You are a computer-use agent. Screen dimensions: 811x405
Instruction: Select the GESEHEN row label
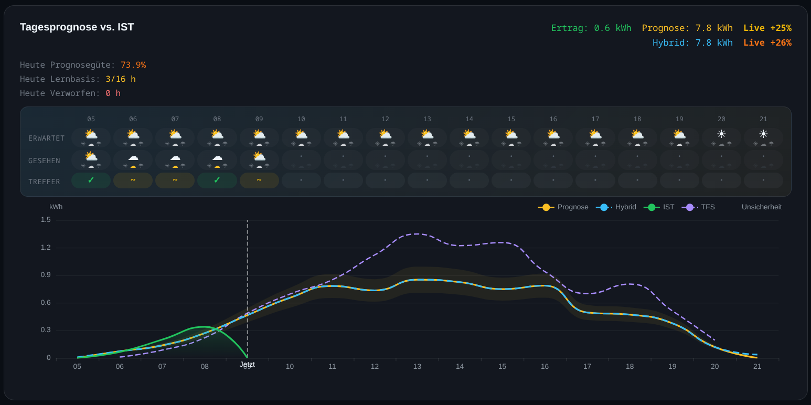(44, 161)
